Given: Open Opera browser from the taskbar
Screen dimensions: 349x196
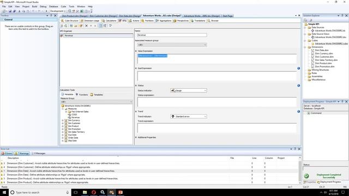Looking at the screenshot, I should pyautogui.click(x=94, y=192).
